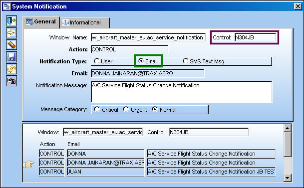The height and width of the screenshot is (188, 304).
Task: Set message category to Critical
Action: click(106, 110)
